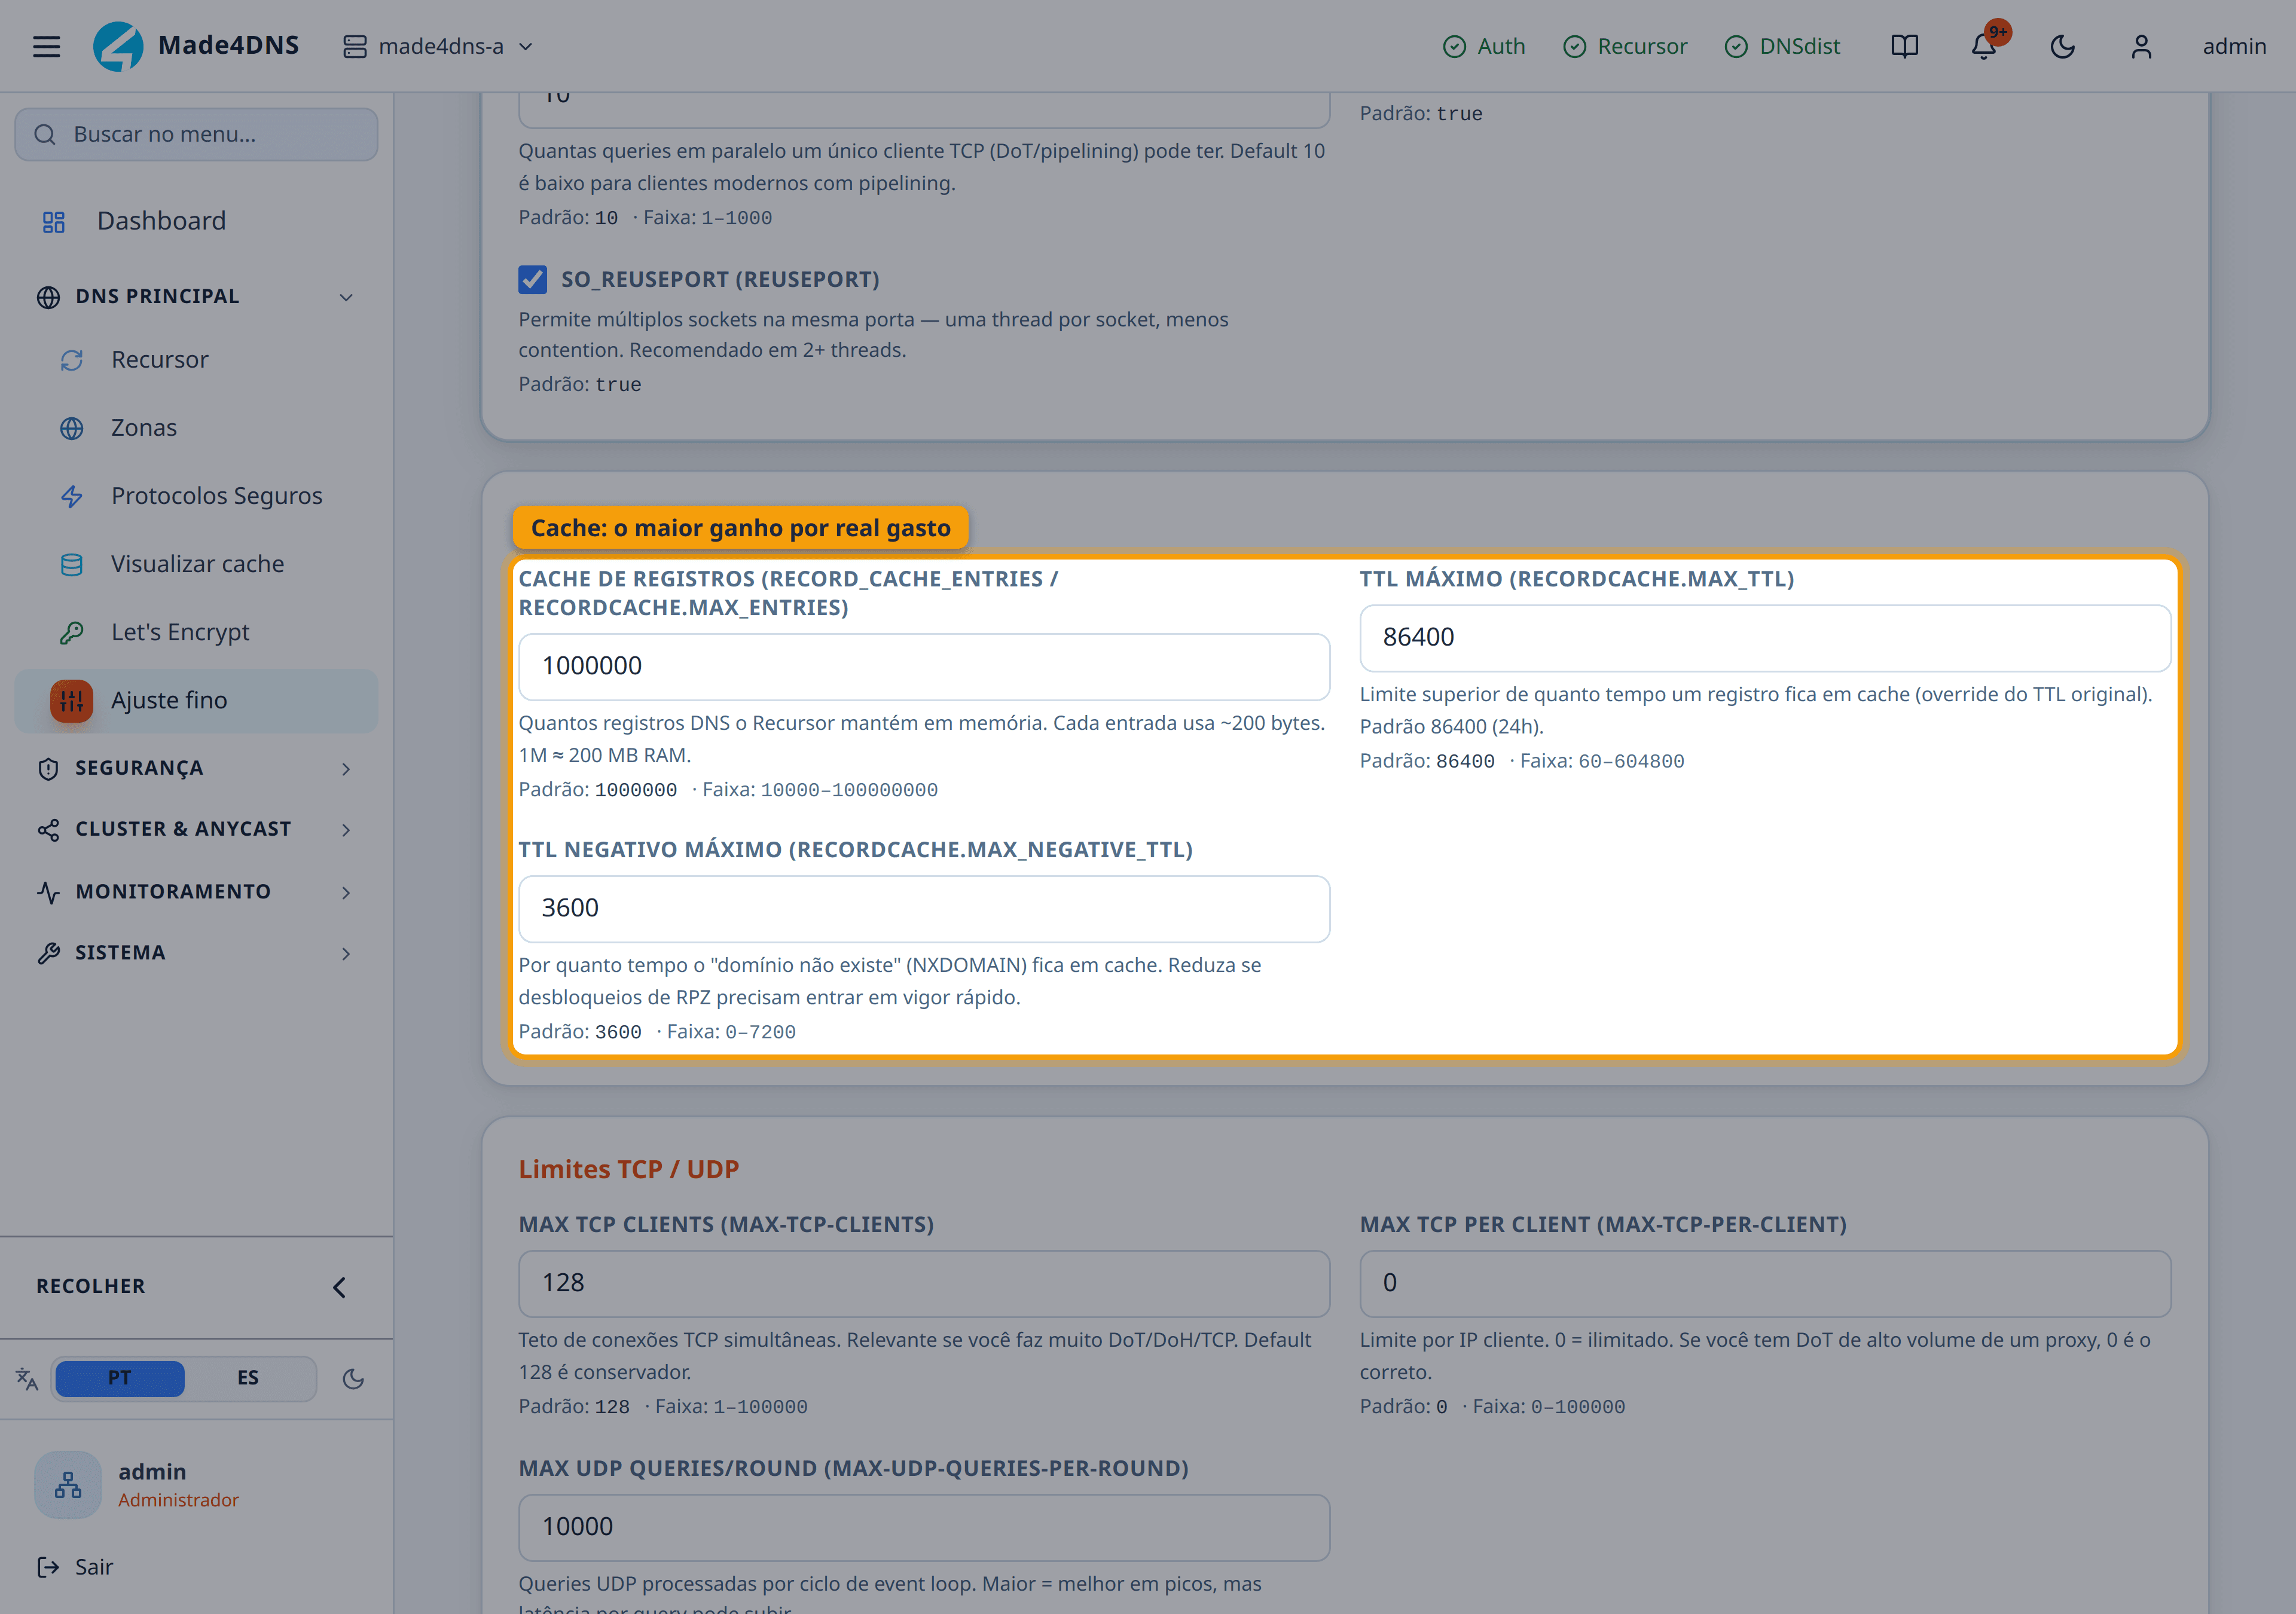Click the TTL Negativo Máximo input
Screen dimensions: 2296x1614
click(924, 909)
